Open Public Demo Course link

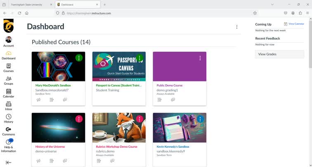point(170,85)
